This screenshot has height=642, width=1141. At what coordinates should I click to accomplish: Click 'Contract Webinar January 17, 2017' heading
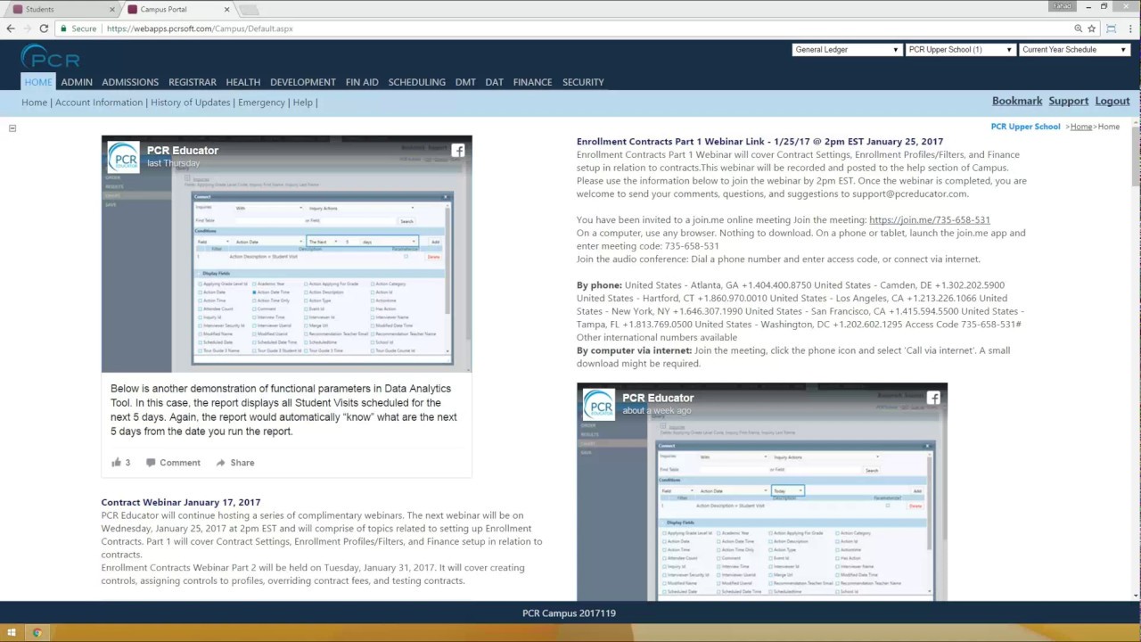[x=181, y=503]
